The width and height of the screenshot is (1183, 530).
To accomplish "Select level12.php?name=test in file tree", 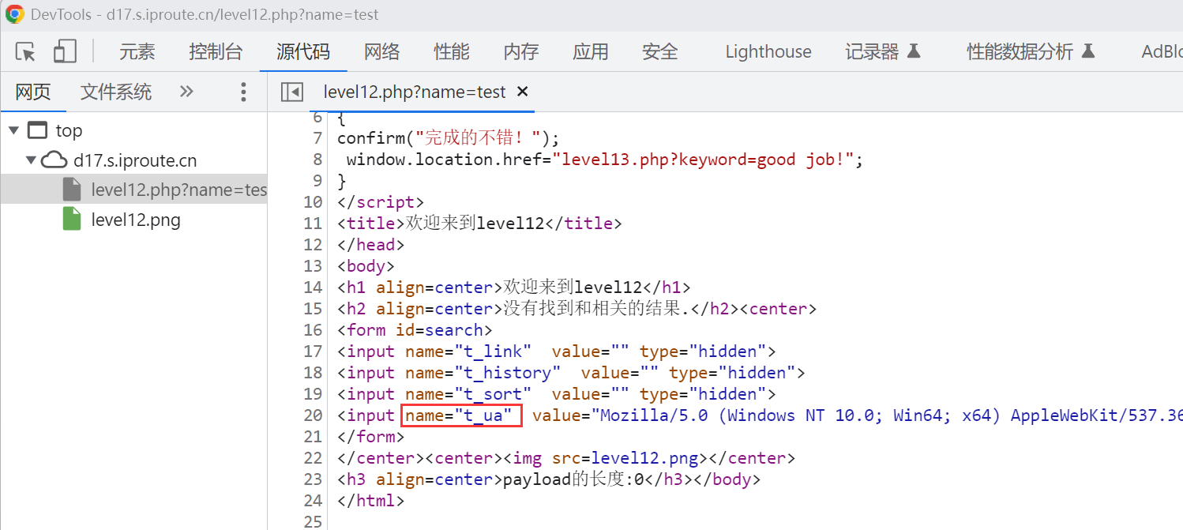I will [178, 190].
